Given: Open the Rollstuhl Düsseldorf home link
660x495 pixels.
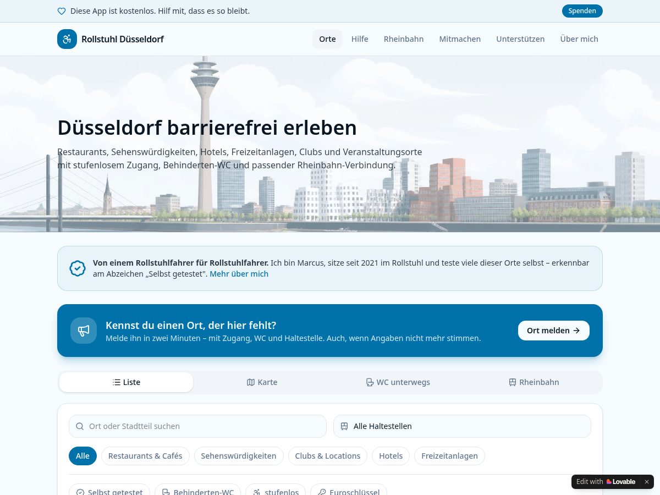Looking at the screenshot, I should [x=111, y=39].
